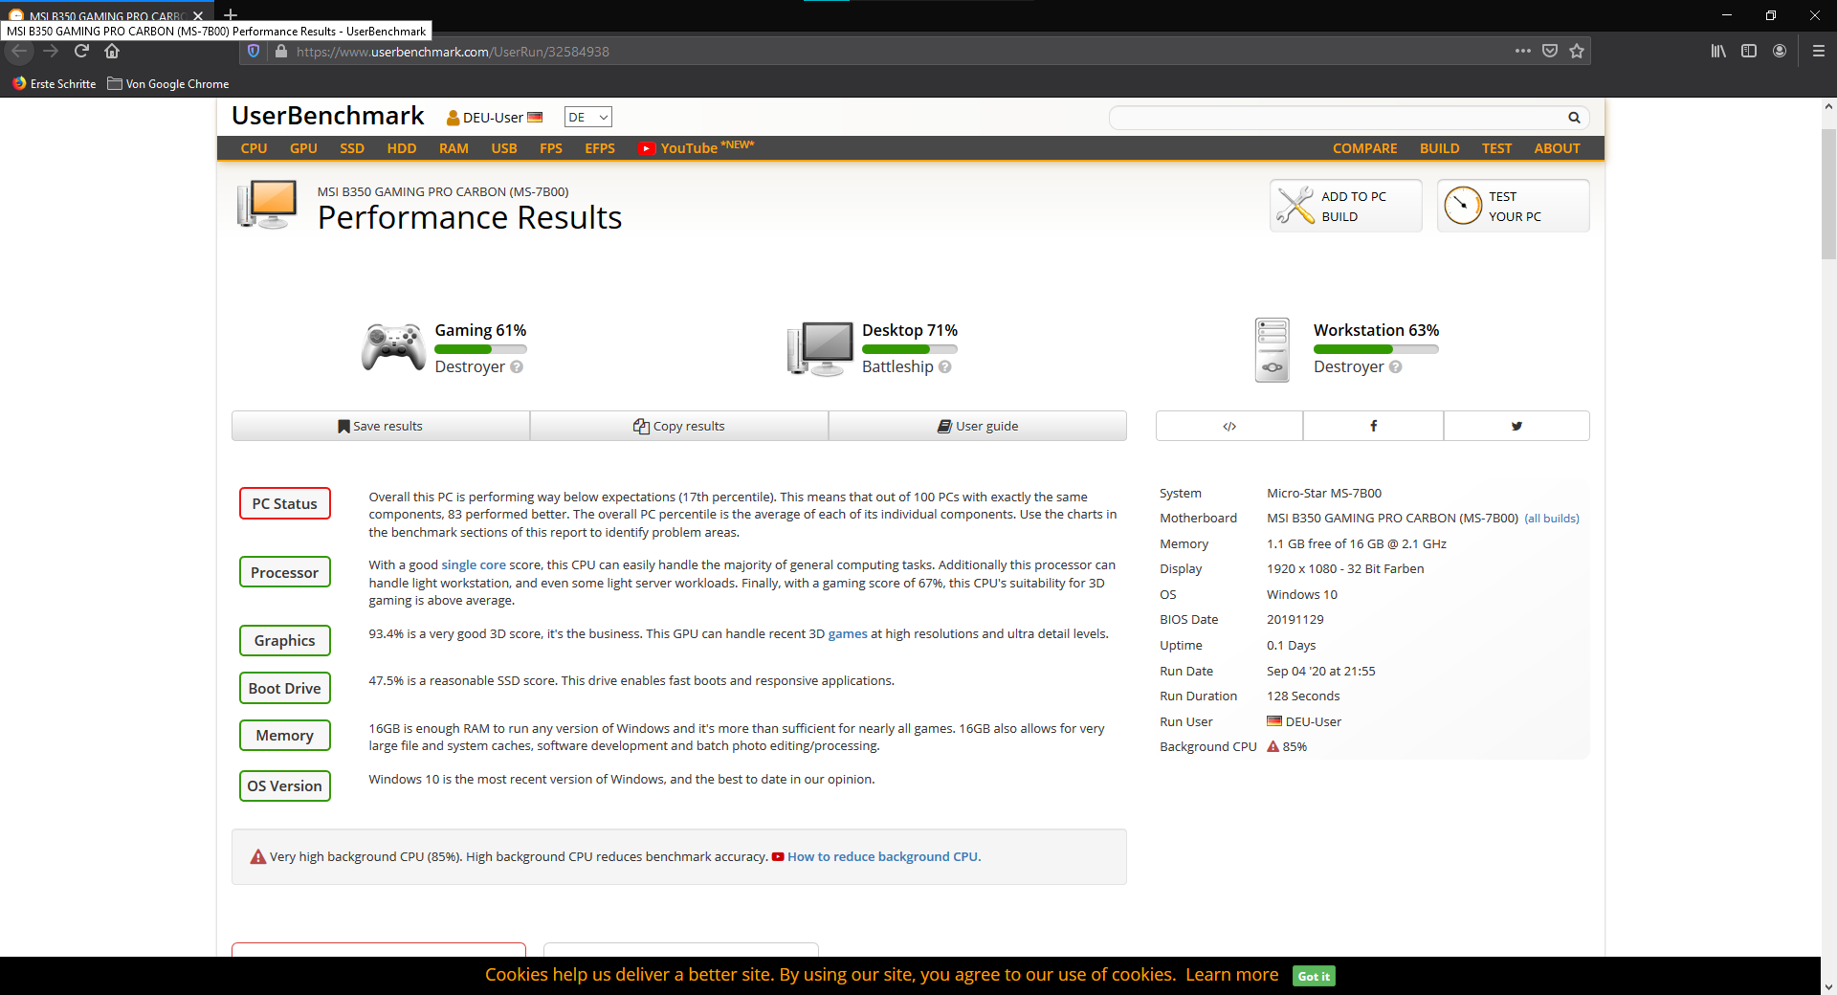Screen dimensions: 1837x995
Task: Open the Firefox account icon
Action: pos(1780,51)
